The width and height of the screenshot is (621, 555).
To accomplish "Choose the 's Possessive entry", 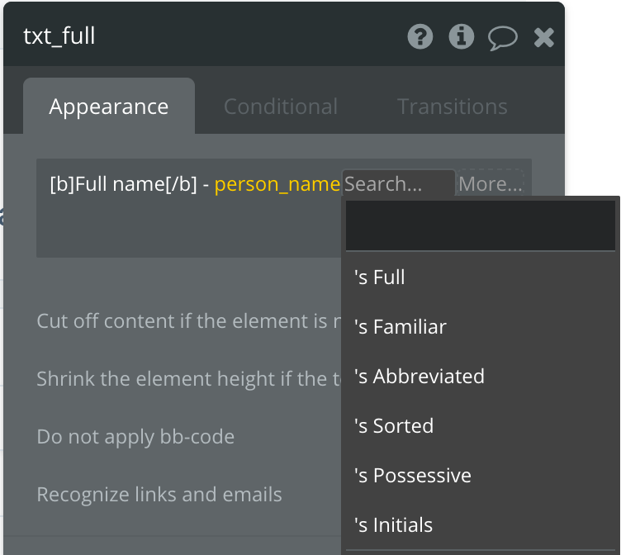I will (413, 476).
